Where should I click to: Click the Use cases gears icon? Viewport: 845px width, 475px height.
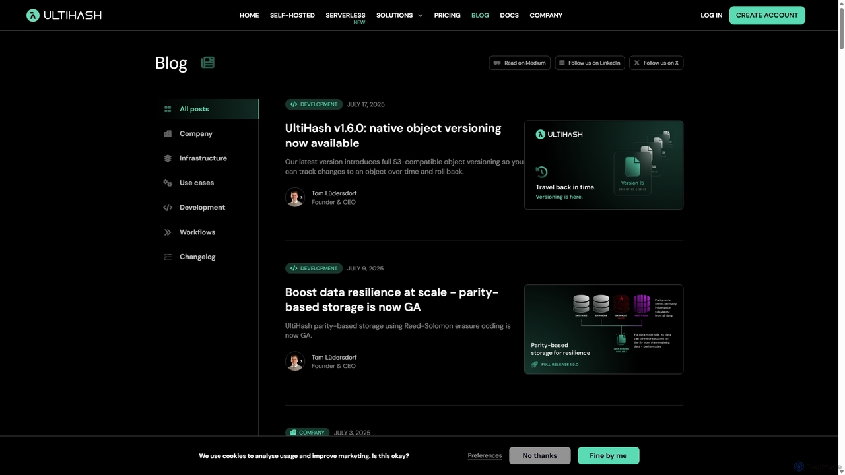pyautogui.click(x=168, y=183)
